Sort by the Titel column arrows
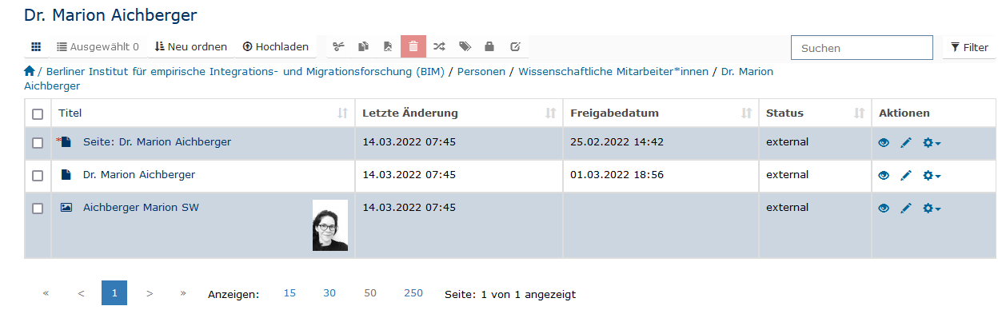 (342, 113)
